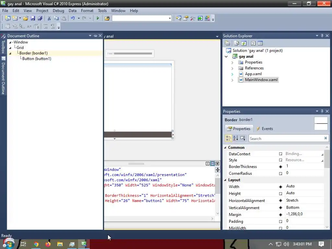
Task: Click the Find in Files icon
Action: tap(107, 18)
